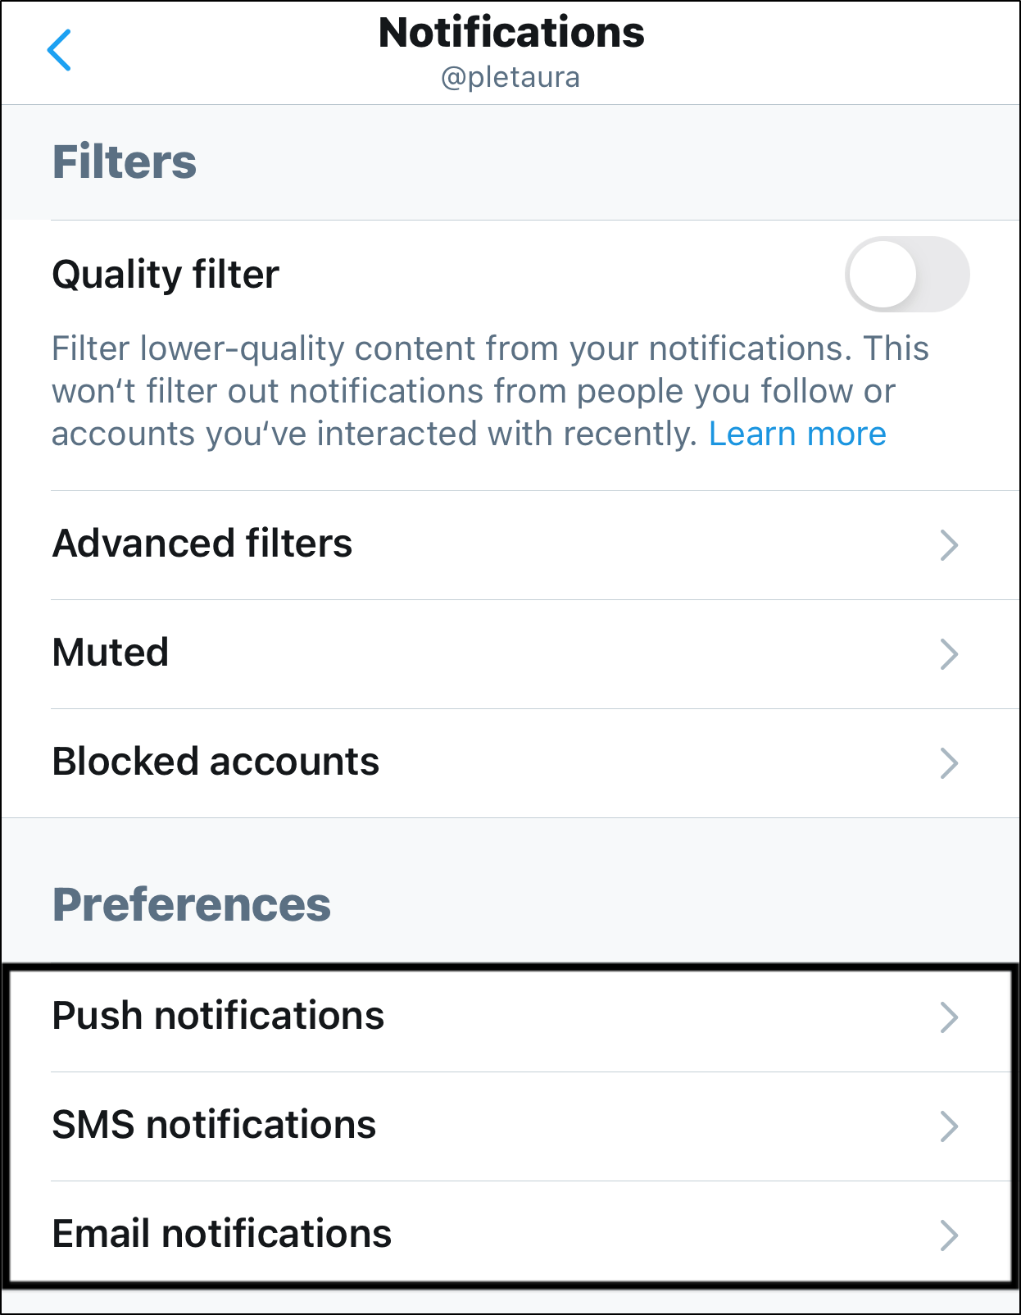The width and height of the screenshot is (1021, 1315).
Task: Tap the chevron next to Muted
Action: click(x=948, y=653)
